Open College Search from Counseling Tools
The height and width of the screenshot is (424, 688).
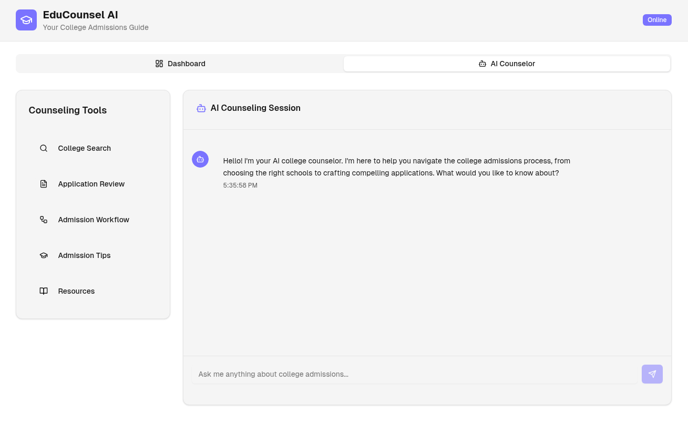pyautogui.click(x=84, y=148)
